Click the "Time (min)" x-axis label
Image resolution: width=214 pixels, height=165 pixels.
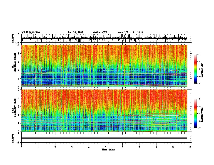coord(108,150)
